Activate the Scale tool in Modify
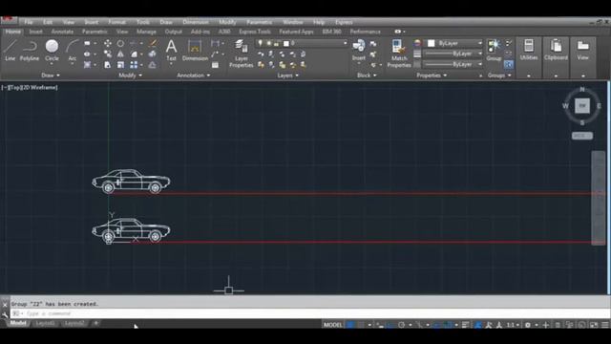 click(121, 65)
